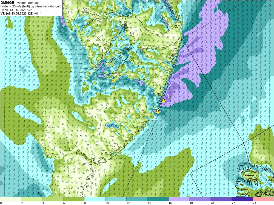Click the legend value '18'
274x205 pixels.
coord(191,203)
